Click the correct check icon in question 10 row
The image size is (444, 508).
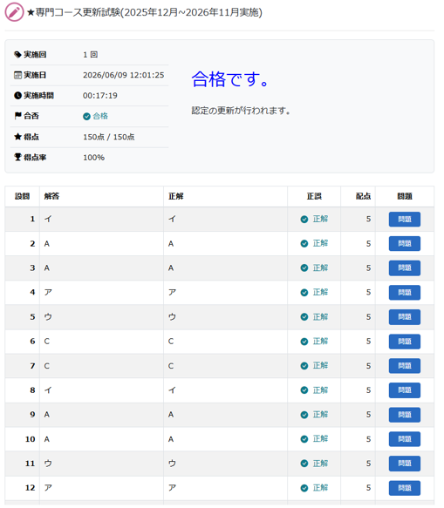304,439
